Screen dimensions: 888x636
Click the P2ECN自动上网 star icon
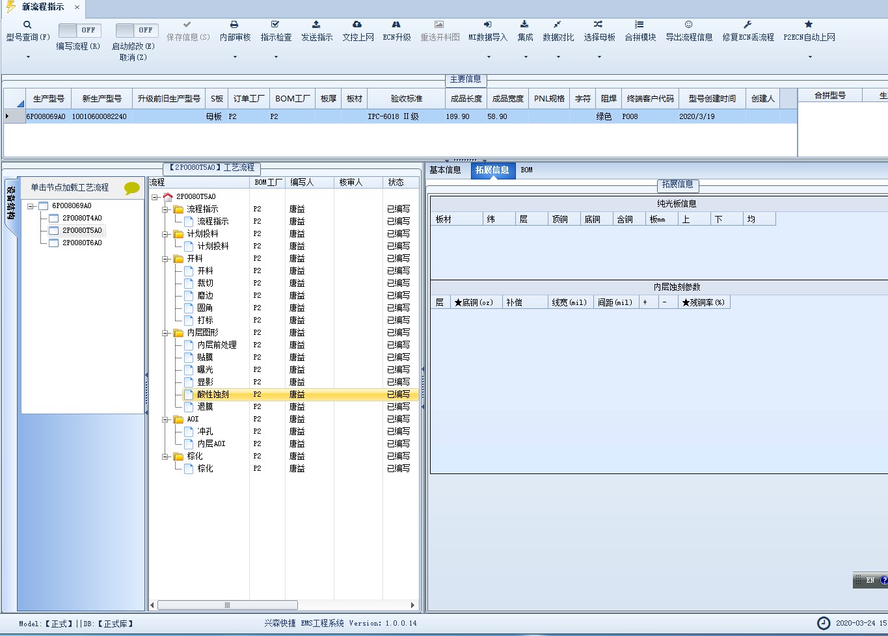(809, 25)
